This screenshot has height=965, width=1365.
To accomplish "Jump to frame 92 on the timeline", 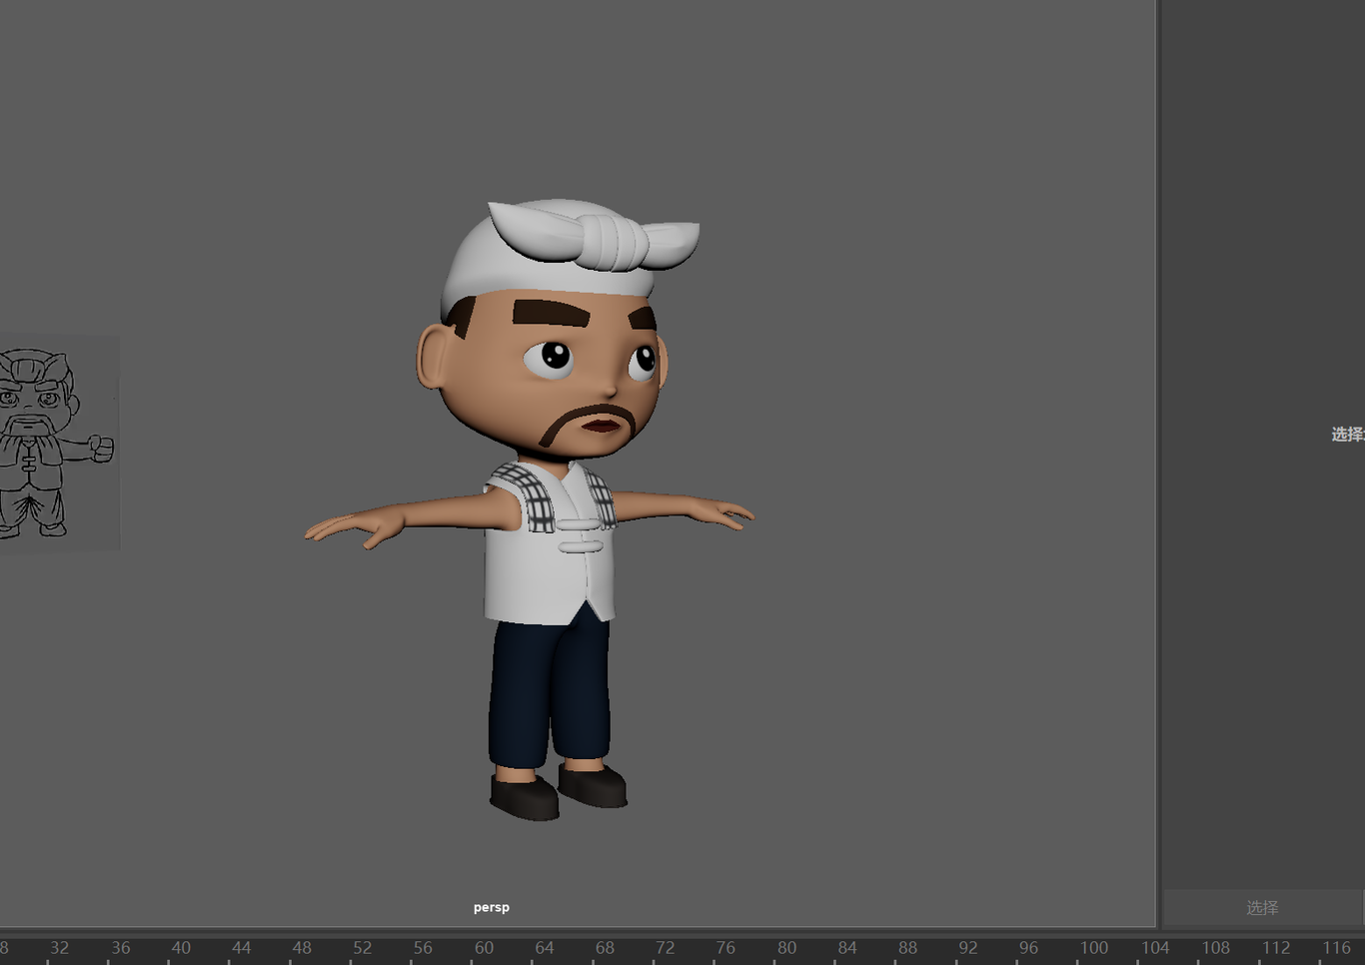I will pos(968,947).
